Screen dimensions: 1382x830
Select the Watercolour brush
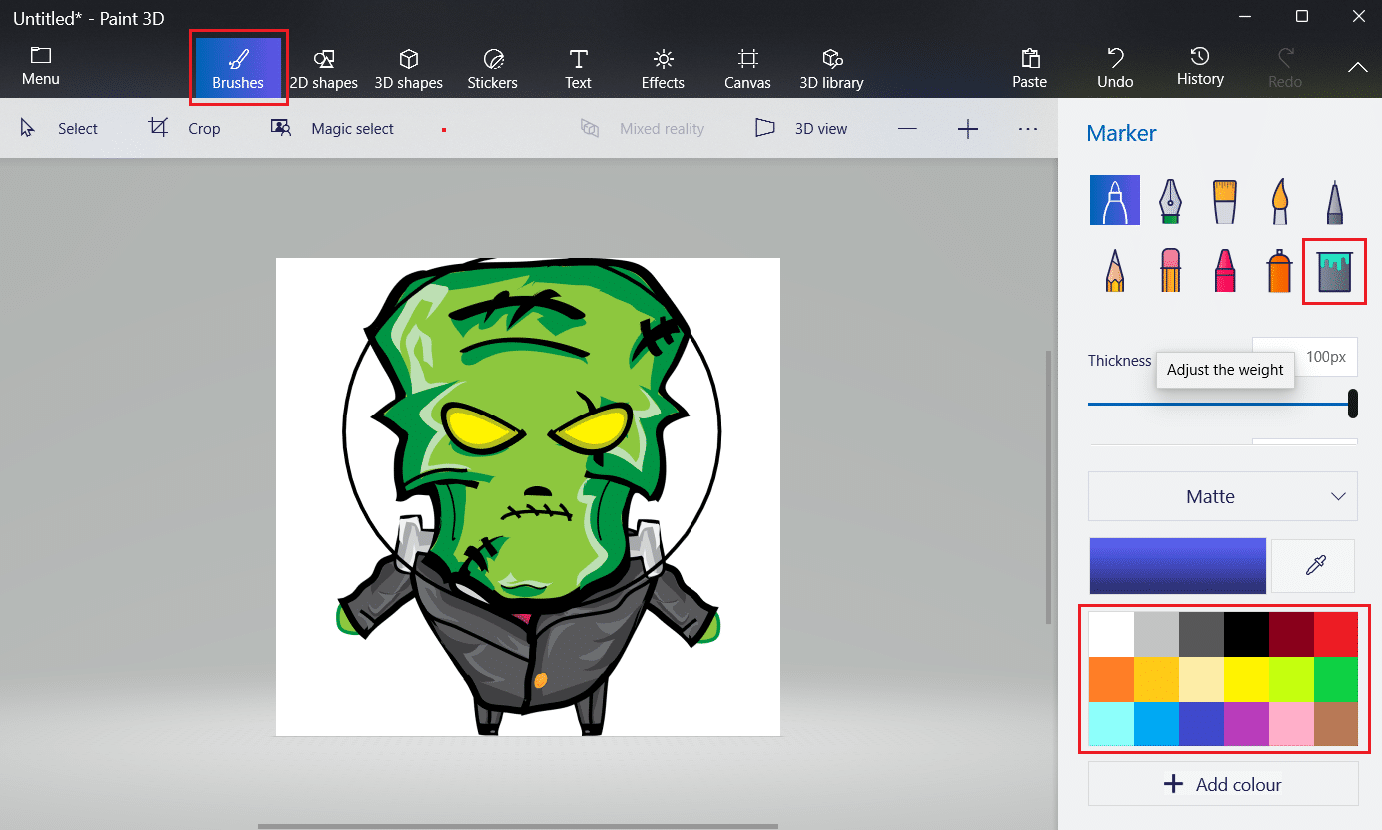1280,201
